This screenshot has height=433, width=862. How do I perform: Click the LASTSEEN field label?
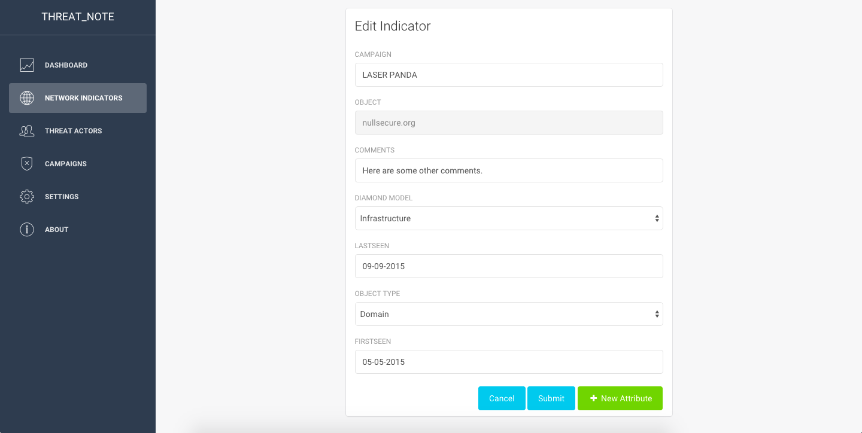pyautogui.click(x=372, y=246)
